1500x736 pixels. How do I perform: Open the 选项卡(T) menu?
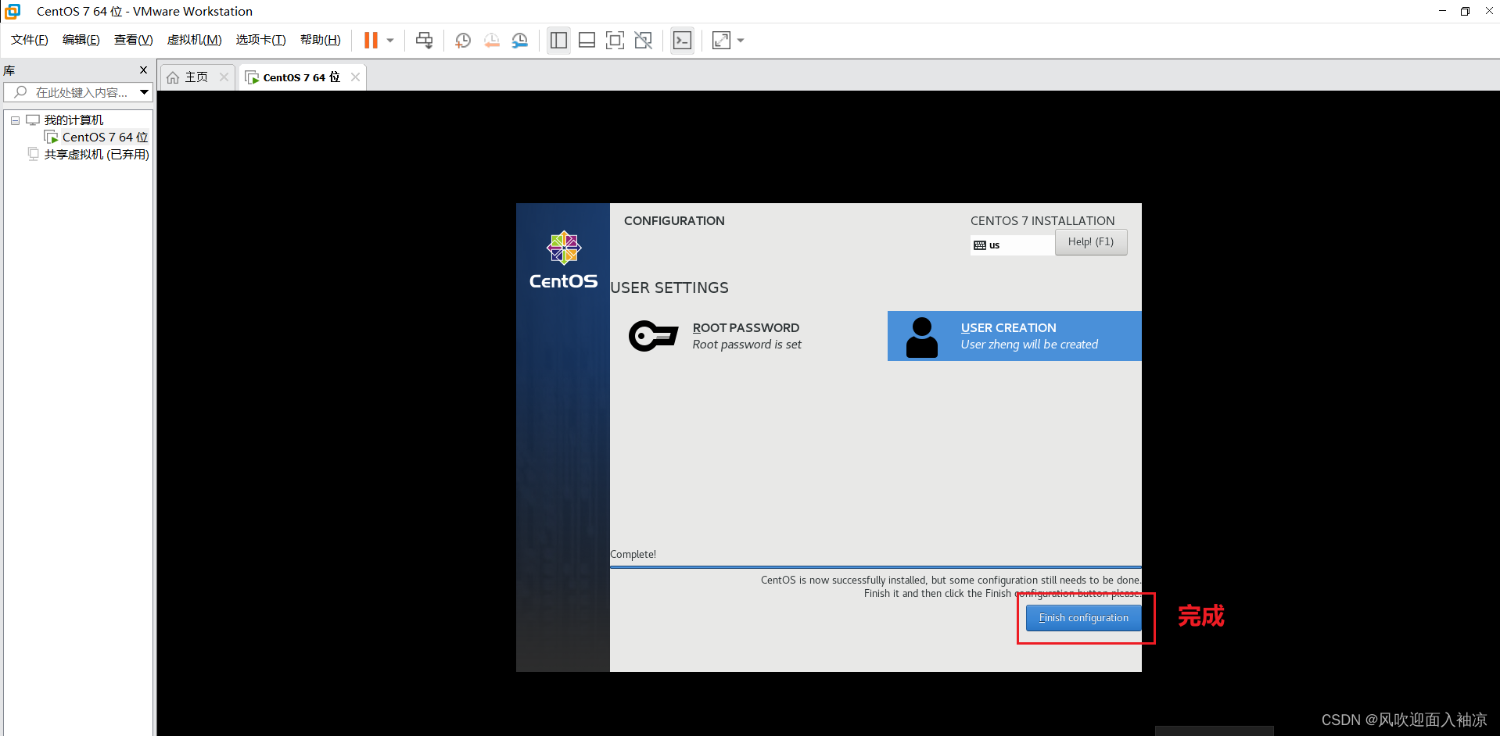[261, 40]
